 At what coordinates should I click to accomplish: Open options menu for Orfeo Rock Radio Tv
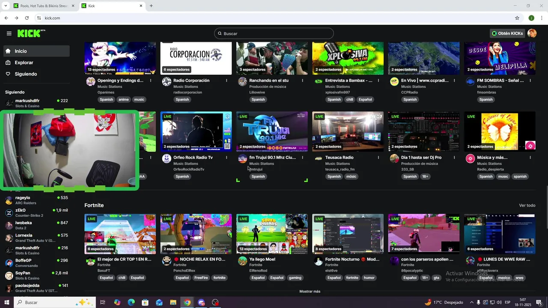tap(226, 157)
